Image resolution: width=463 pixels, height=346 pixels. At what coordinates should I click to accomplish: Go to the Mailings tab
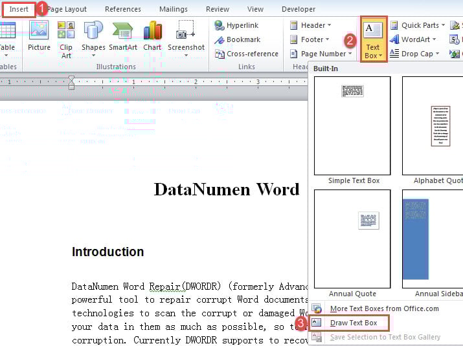coord(174,9)
